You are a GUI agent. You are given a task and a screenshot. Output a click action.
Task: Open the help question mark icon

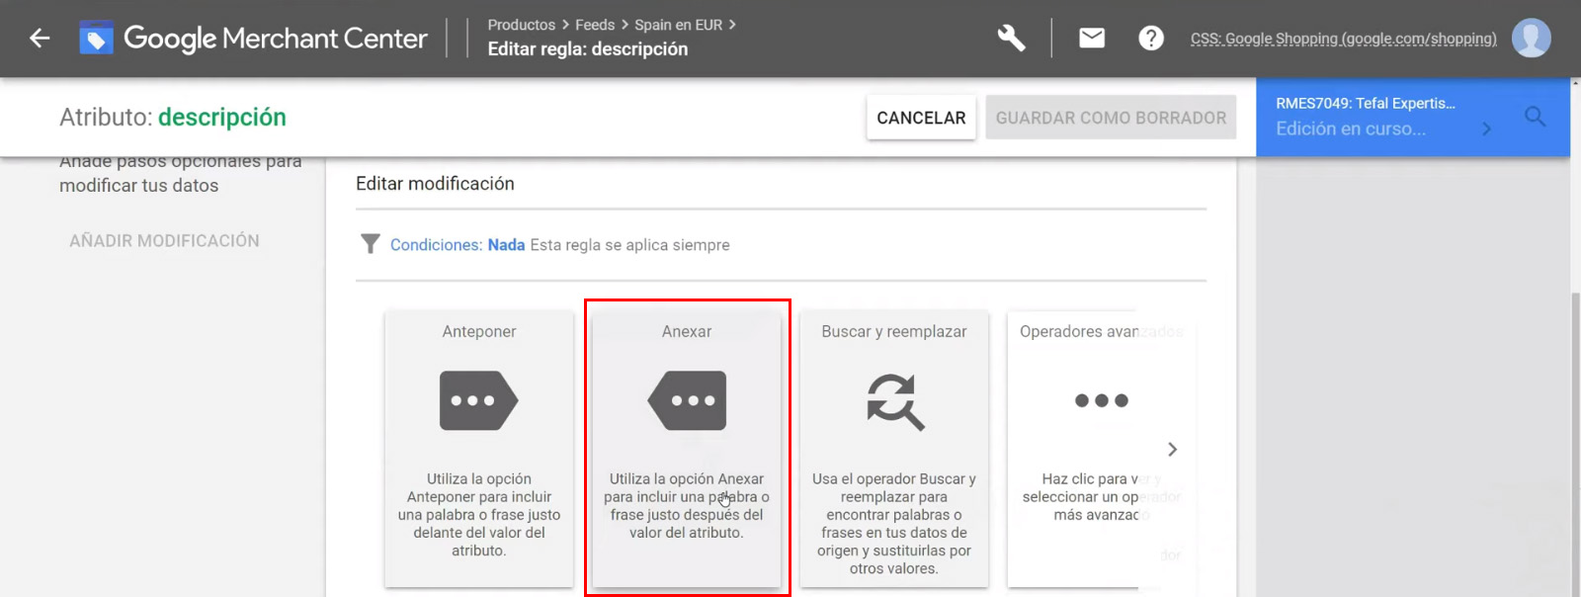click(x=1151, y=39)
